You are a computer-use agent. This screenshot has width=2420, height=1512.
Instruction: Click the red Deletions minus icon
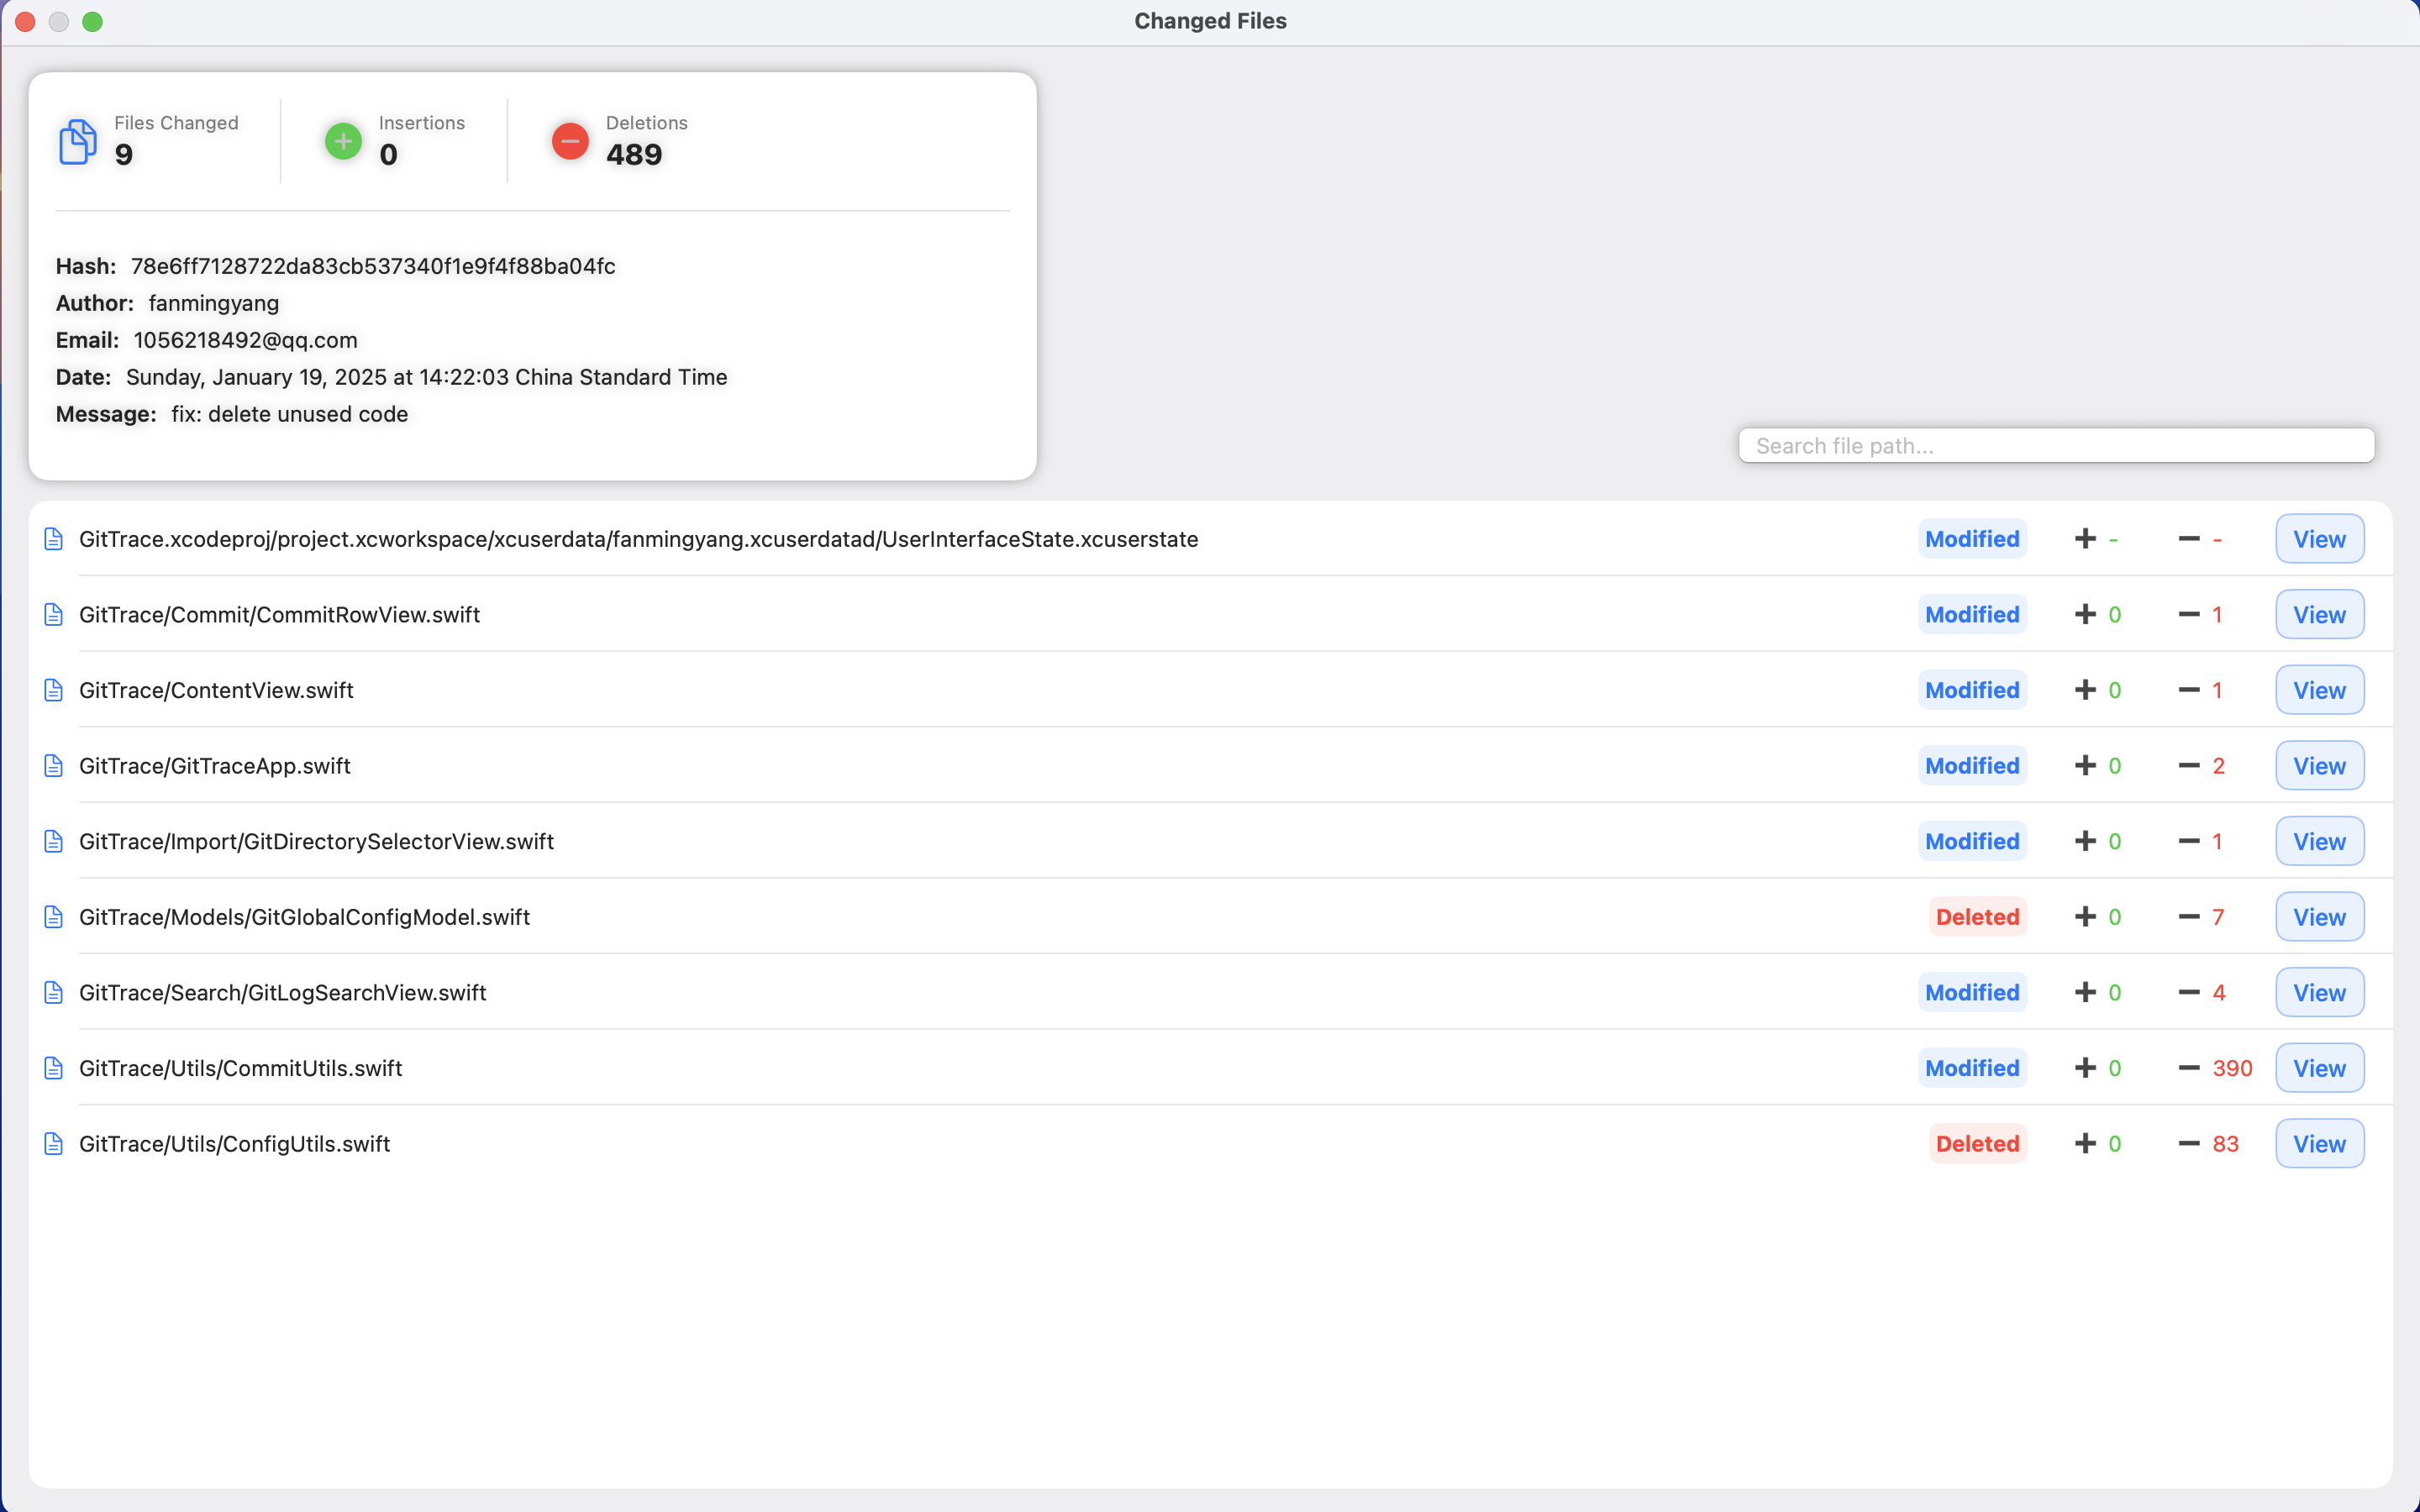(x=570, y=141)
